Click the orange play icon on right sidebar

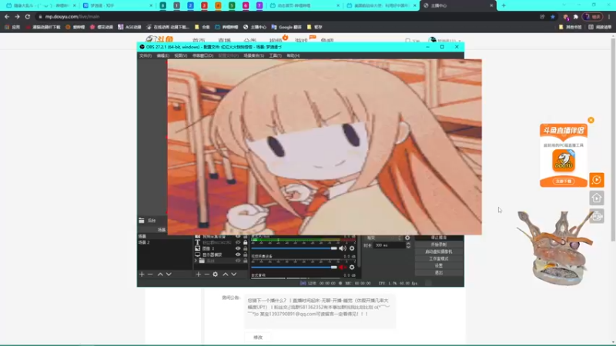tap(597, 180)
